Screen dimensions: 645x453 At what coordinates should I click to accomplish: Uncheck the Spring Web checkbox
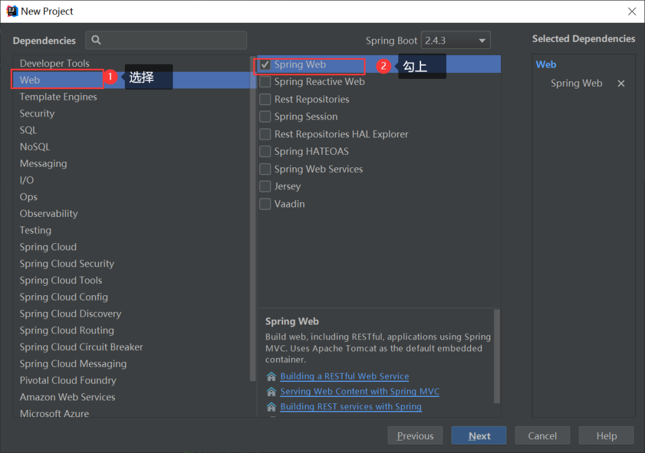pos(265,65)
